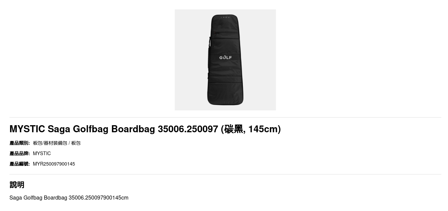Screen dimensions: 448x211
Task: Open the 板包 subcategory after the slash
Action: click(x=76, y=143)
